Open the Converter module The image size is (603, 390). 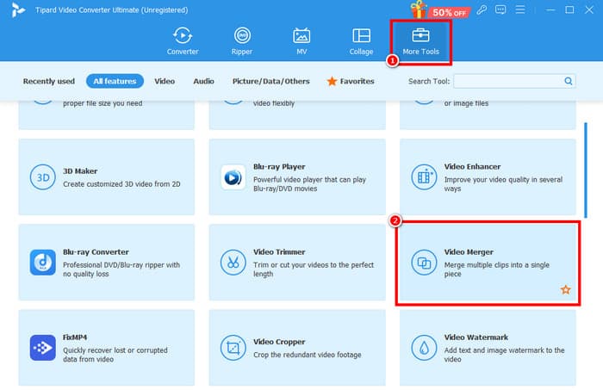(183, 41)
